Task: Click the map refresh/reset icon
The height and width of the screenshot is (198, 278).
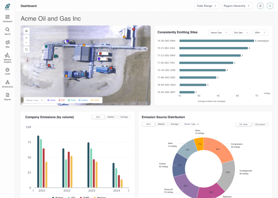Action: [x=27, y=50]
